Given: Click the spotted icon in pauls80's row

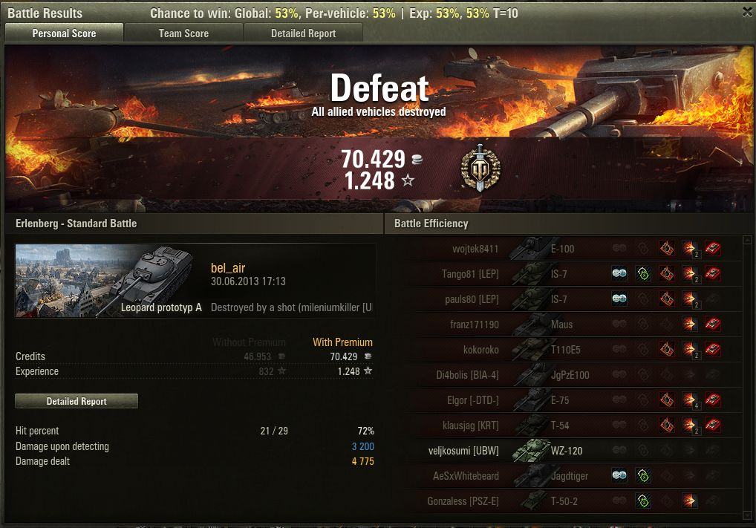Looking at the screenshot, I should coord(619,299).
